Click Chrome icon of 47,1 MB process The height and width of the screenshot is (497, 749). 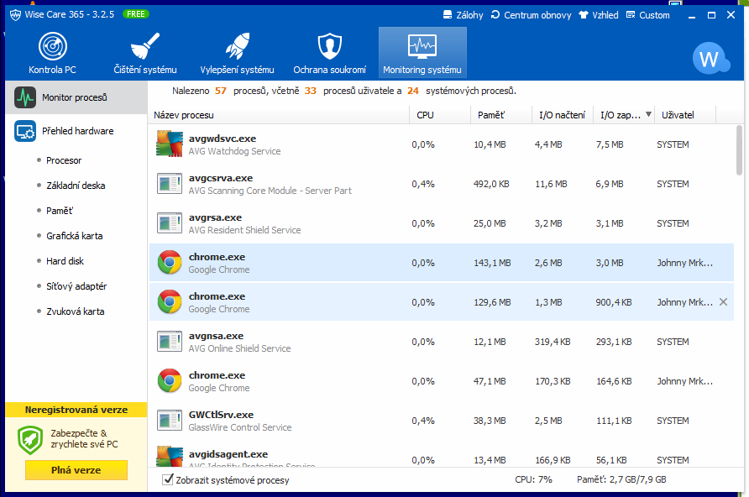[x=170, y=380]
